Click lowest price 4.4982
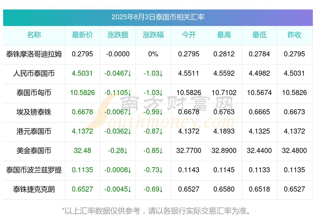The width and height of the screenshot is (316, 221). [259, 73]
